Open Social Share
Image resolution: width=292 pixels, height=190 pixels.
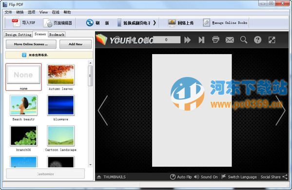(274, 177)
